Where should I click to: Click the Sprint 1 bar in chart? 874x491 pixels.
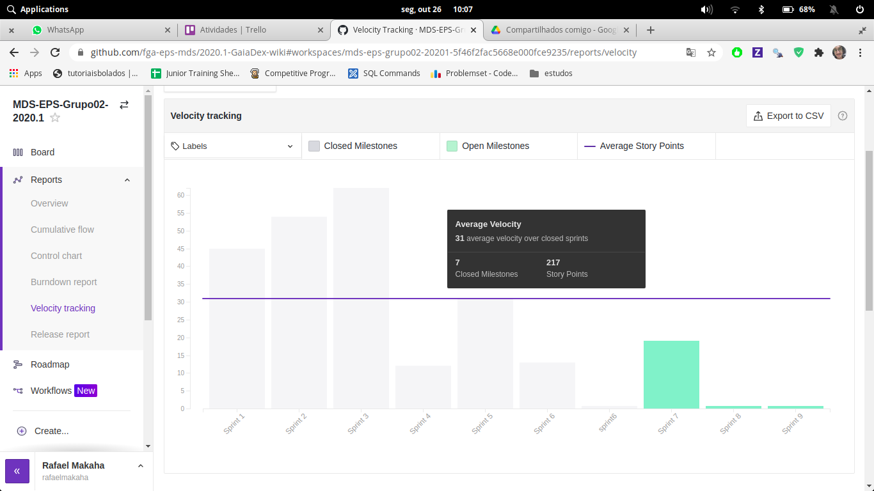click(x=237, y=329)
